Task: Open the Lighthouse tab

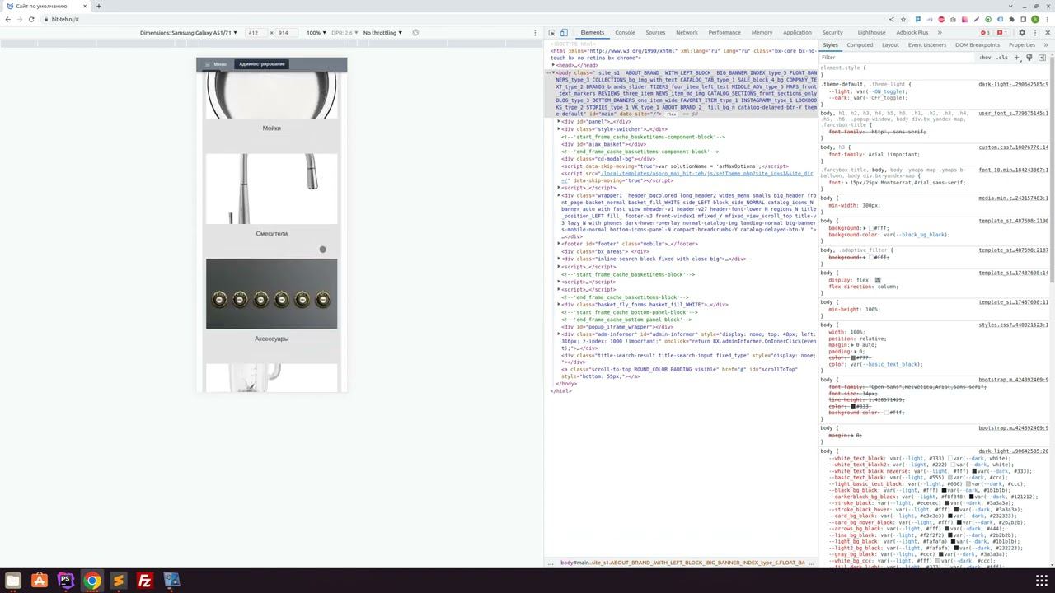Action: click(871, 33)
